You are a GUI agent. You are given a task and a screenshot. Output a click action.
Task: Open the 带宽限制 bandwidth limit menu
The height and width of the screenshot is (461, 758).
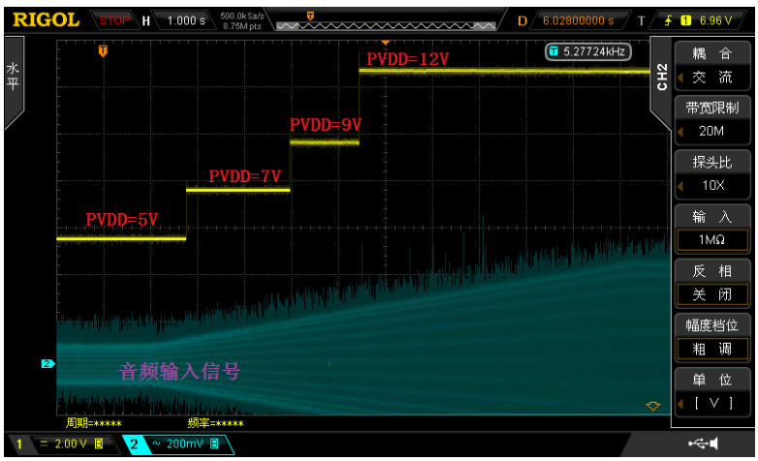tap(712, 108)
